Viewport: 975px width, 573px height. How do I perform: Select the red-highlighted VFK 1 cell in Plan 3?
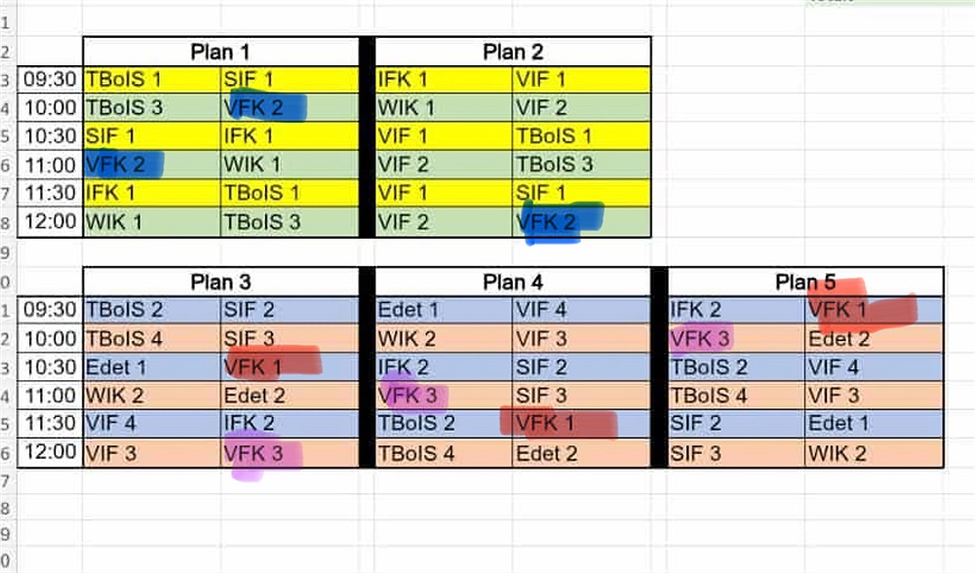point(290,367)
